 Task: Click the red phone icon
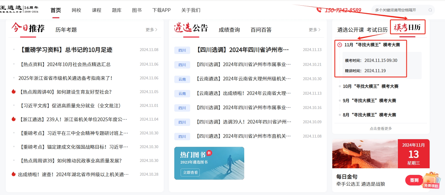pos(319,10)
